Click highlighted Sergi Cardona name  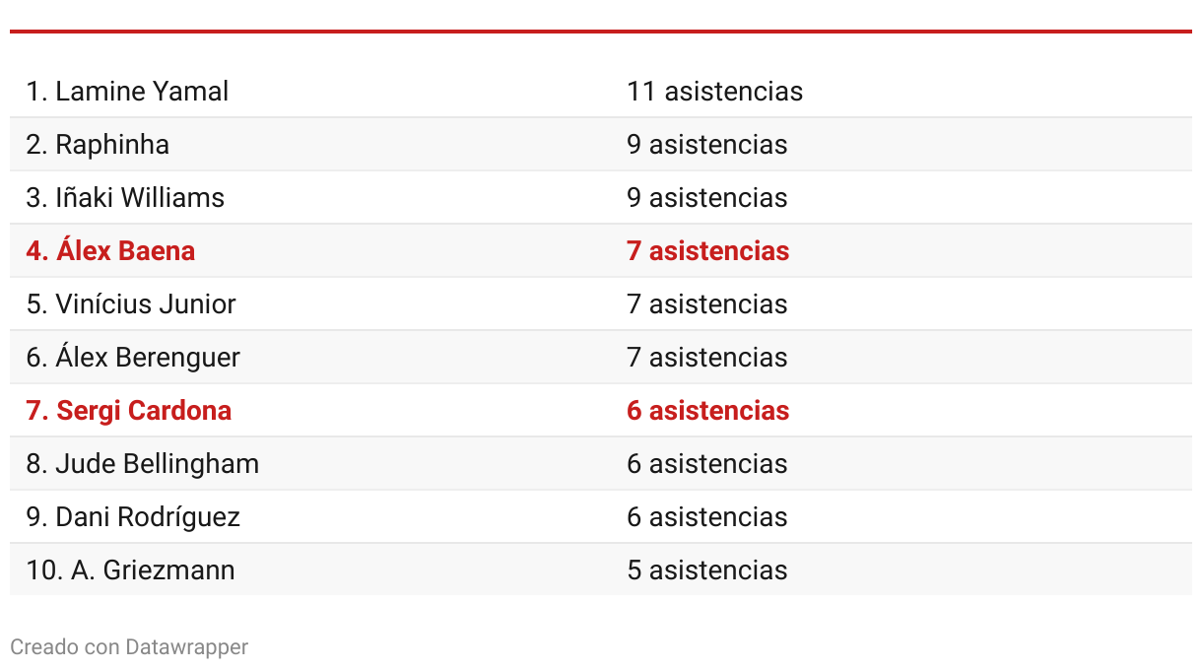click(x=129, y=411)
